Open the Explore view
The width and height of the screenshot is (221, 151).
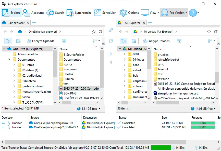pyautogui.click(x=11, y=13)
